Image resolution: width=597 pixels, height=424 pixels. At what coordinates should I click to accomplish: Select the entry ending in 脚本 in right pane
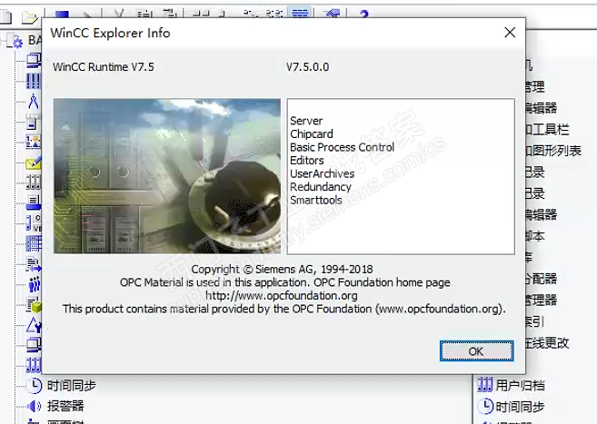[536, 236]
